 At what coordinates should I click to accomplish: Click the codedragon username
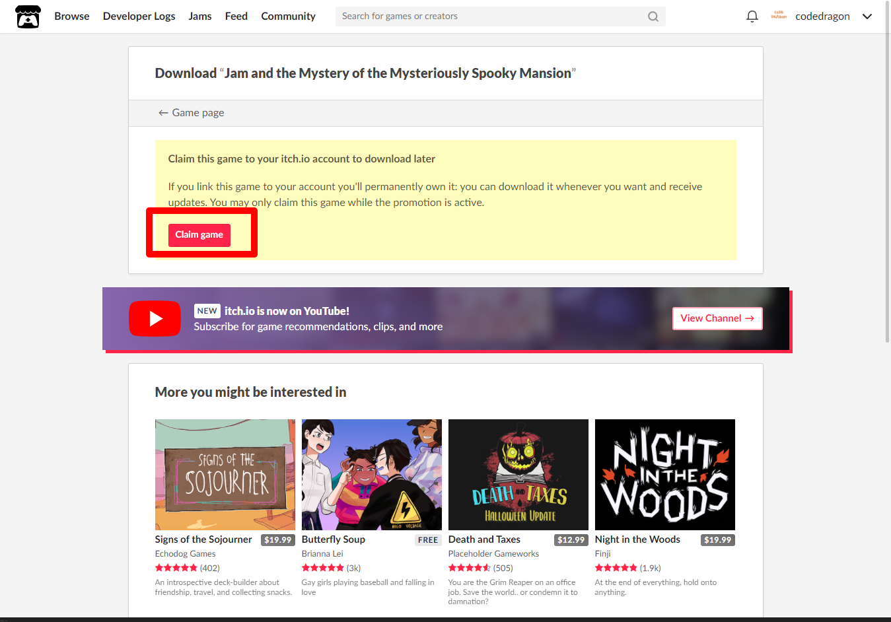[x=822, y=17]
